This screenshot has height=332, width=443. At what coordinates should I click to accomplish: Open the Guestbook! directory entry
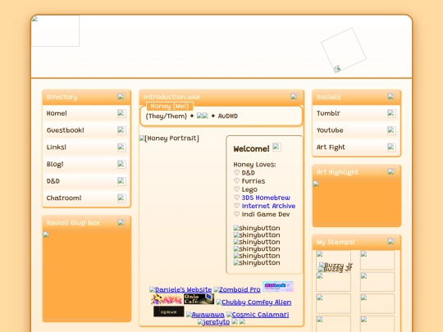click(x=86, y=130)
